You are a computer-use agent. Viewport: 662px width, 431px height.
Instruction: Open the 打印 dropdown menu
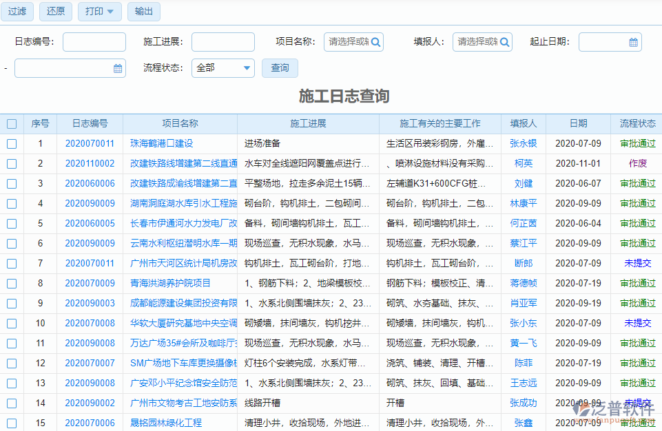[99, 11]
